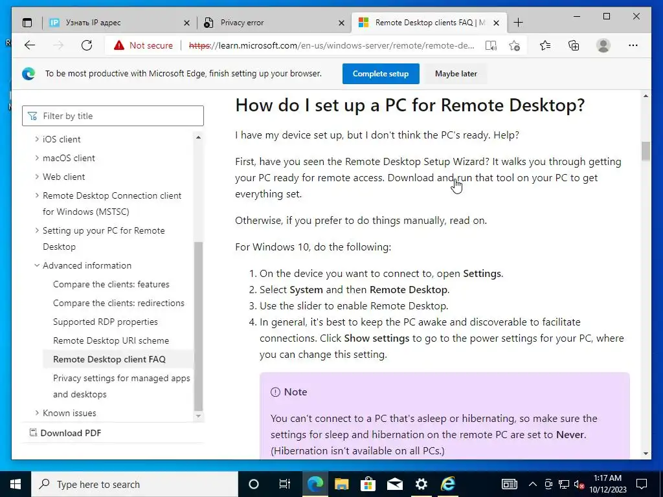Open Edge Settings and more menu
Viewport: 663px width, 497px height.
[x=633, y=45]
